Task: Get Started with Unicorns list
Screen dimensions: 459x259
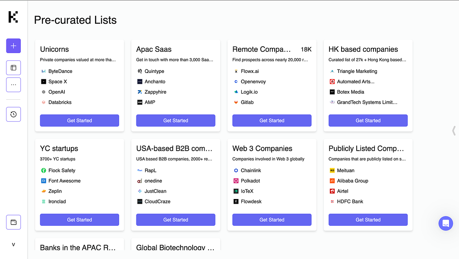Action: pos(79,120)
